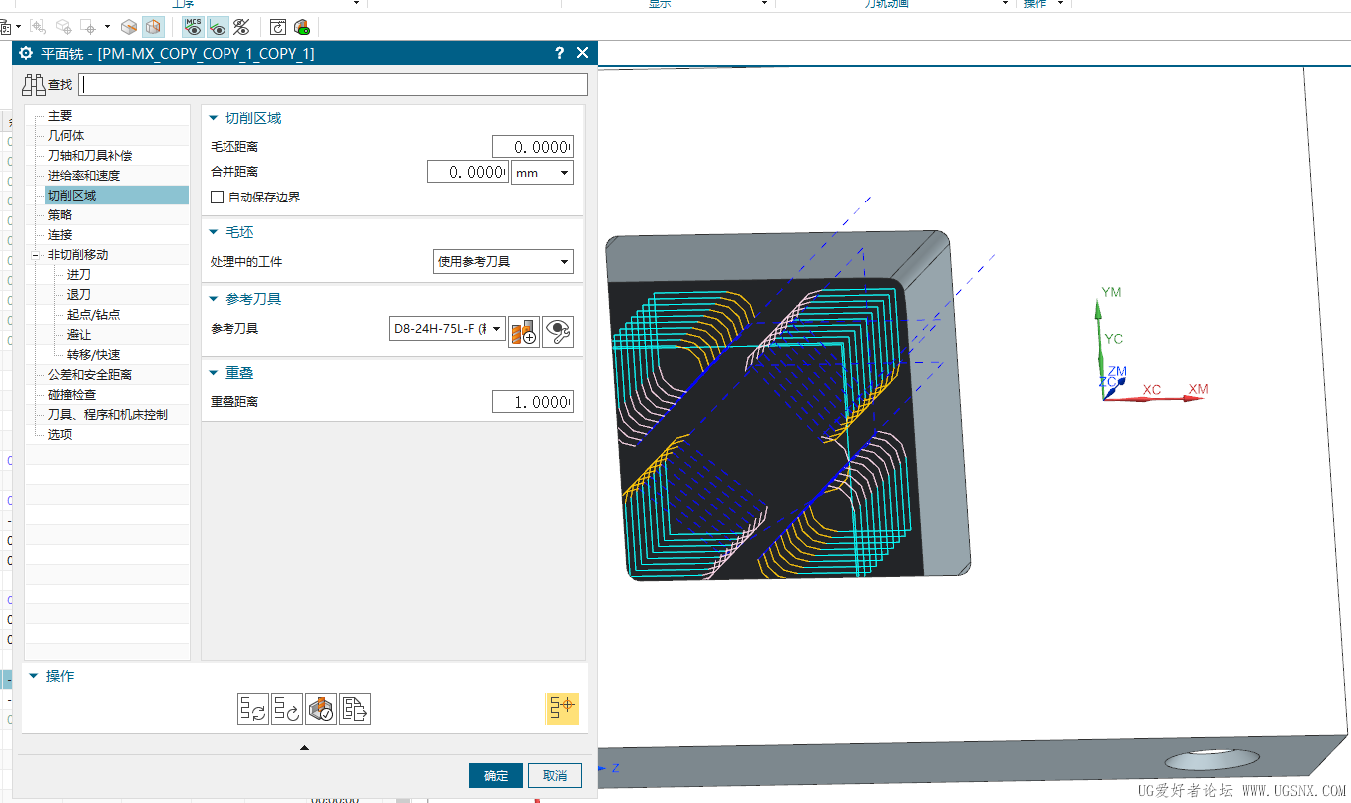Screen dimensions: 1351x803
Task: Select 进给率和速度 in the tree
Action: (x=84, y=176)
